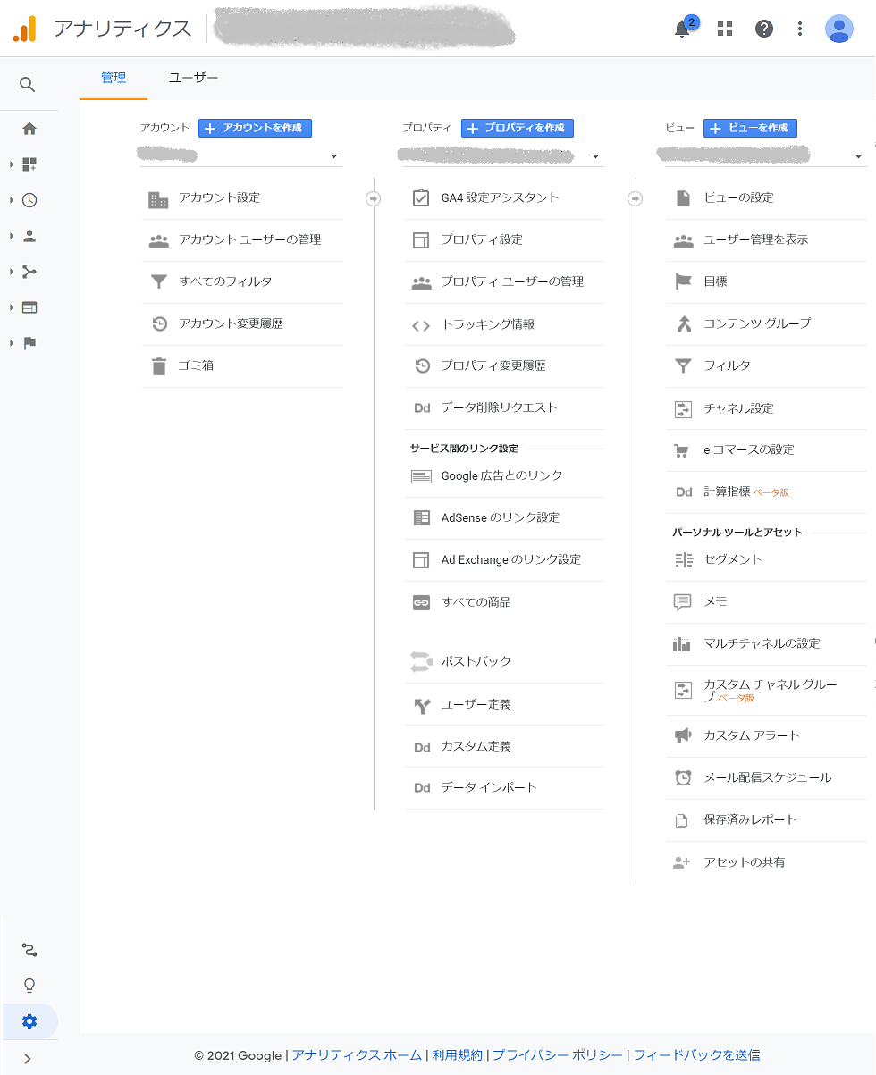Go to Home via sidebar house icon
Image resolution: width=876 pixels, height=1075 pixels.
click(29, 129)
